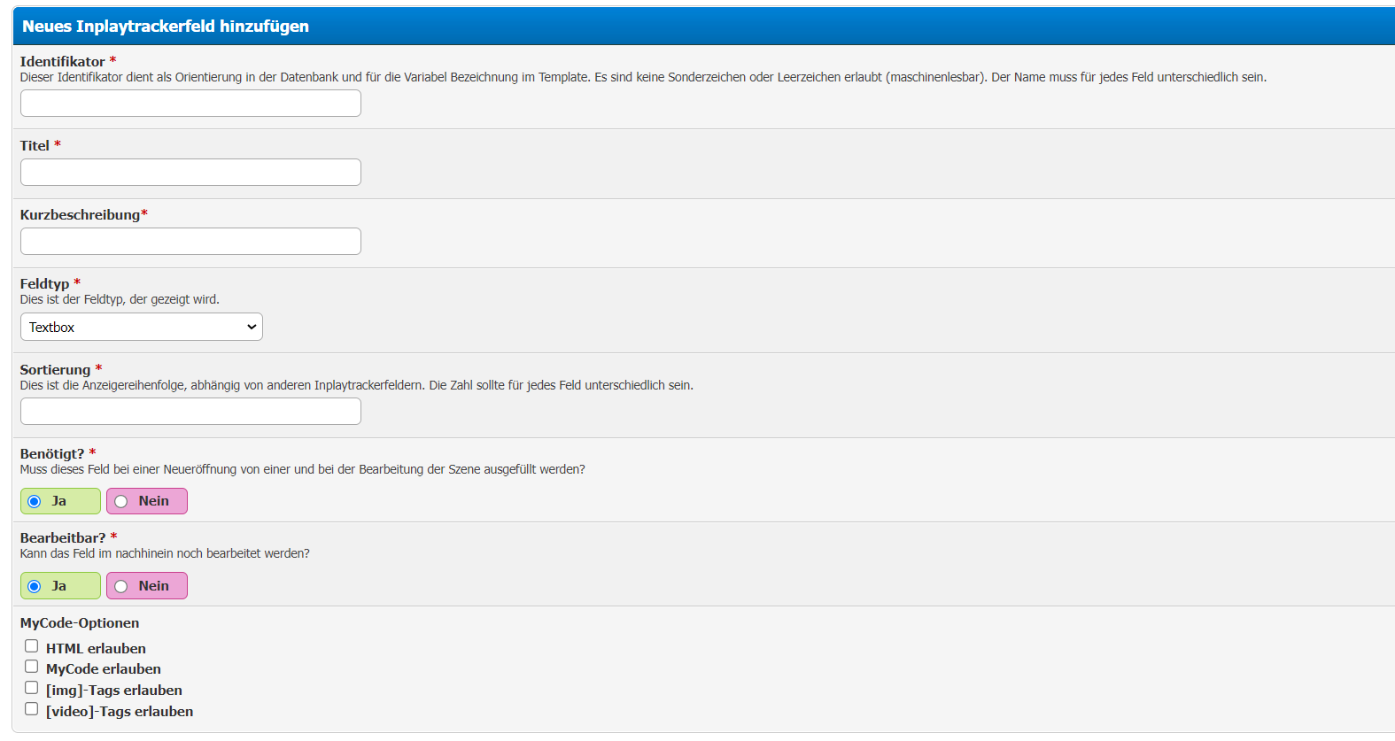Screen dimensions: 1395x741
Task: Click the header Neues Inplaytrackerfeld hinzufügen
Action: pyautogui.click(x=166, y=26)
